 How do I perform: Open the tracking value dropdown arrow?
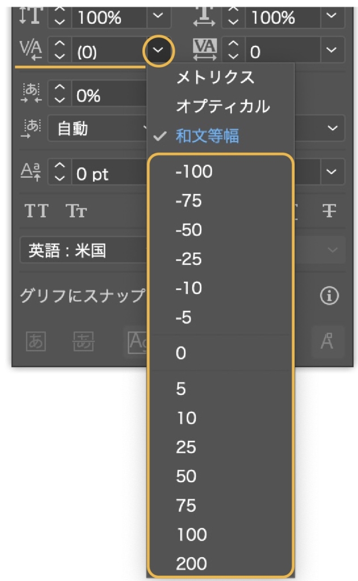[x=331, y=50]
